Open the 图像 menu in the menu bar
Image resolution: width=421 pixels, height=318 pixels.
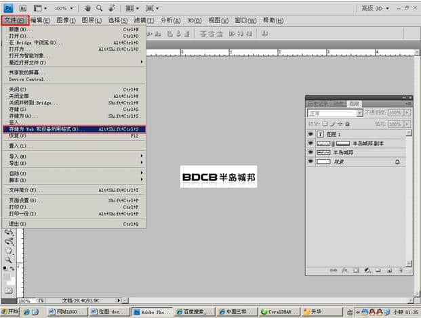pos(66,20)
